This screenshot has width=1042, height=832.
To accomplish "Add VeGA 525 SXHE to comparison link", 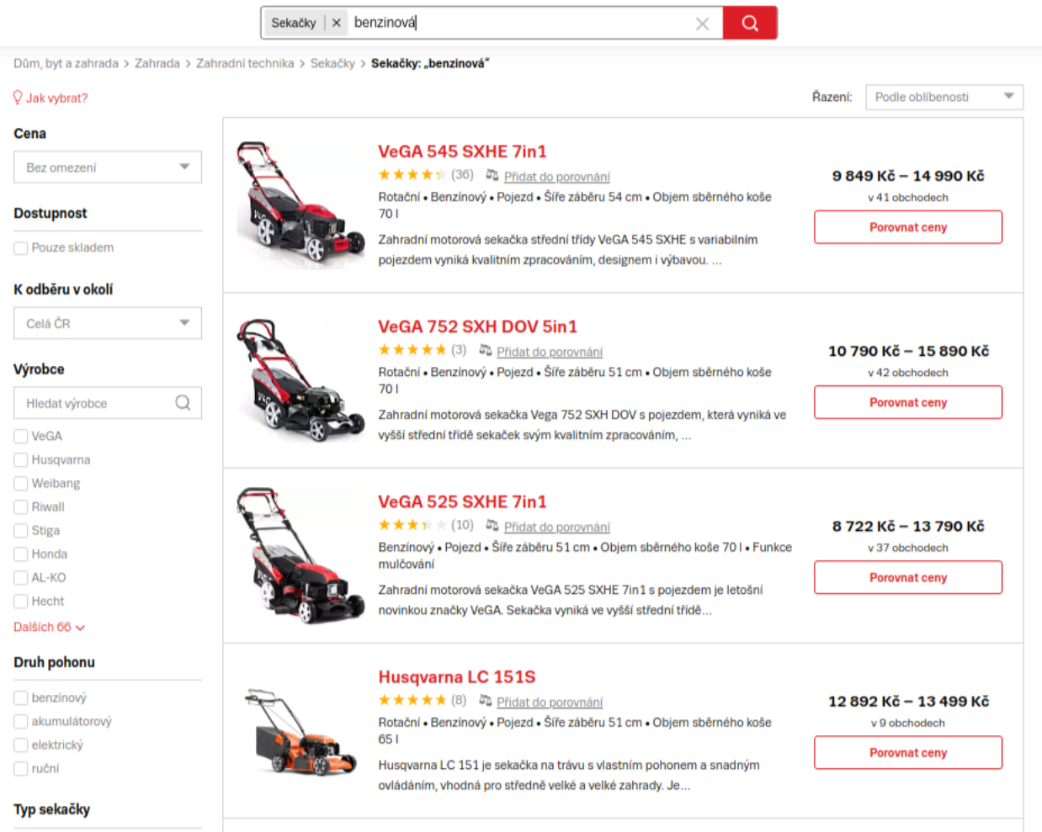I will 557,527.
